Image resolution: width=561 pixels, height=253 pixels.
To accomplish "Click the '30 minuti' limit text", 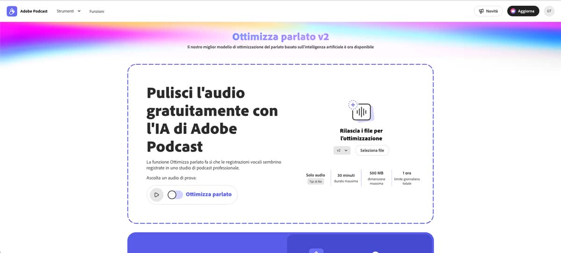I will click(346, 175).
